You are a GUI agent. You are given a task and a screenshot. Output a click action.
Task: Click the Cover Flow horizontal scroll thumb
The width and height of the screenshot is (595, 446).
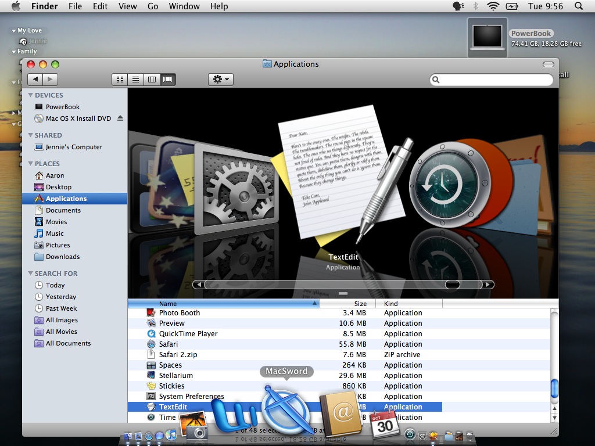453,285
